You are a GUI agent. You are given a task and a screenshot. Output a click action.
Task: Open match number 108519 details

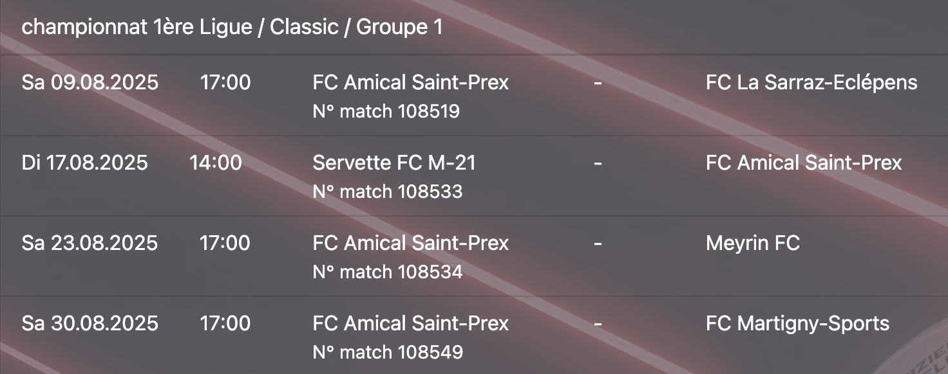(x=386, y=112)
